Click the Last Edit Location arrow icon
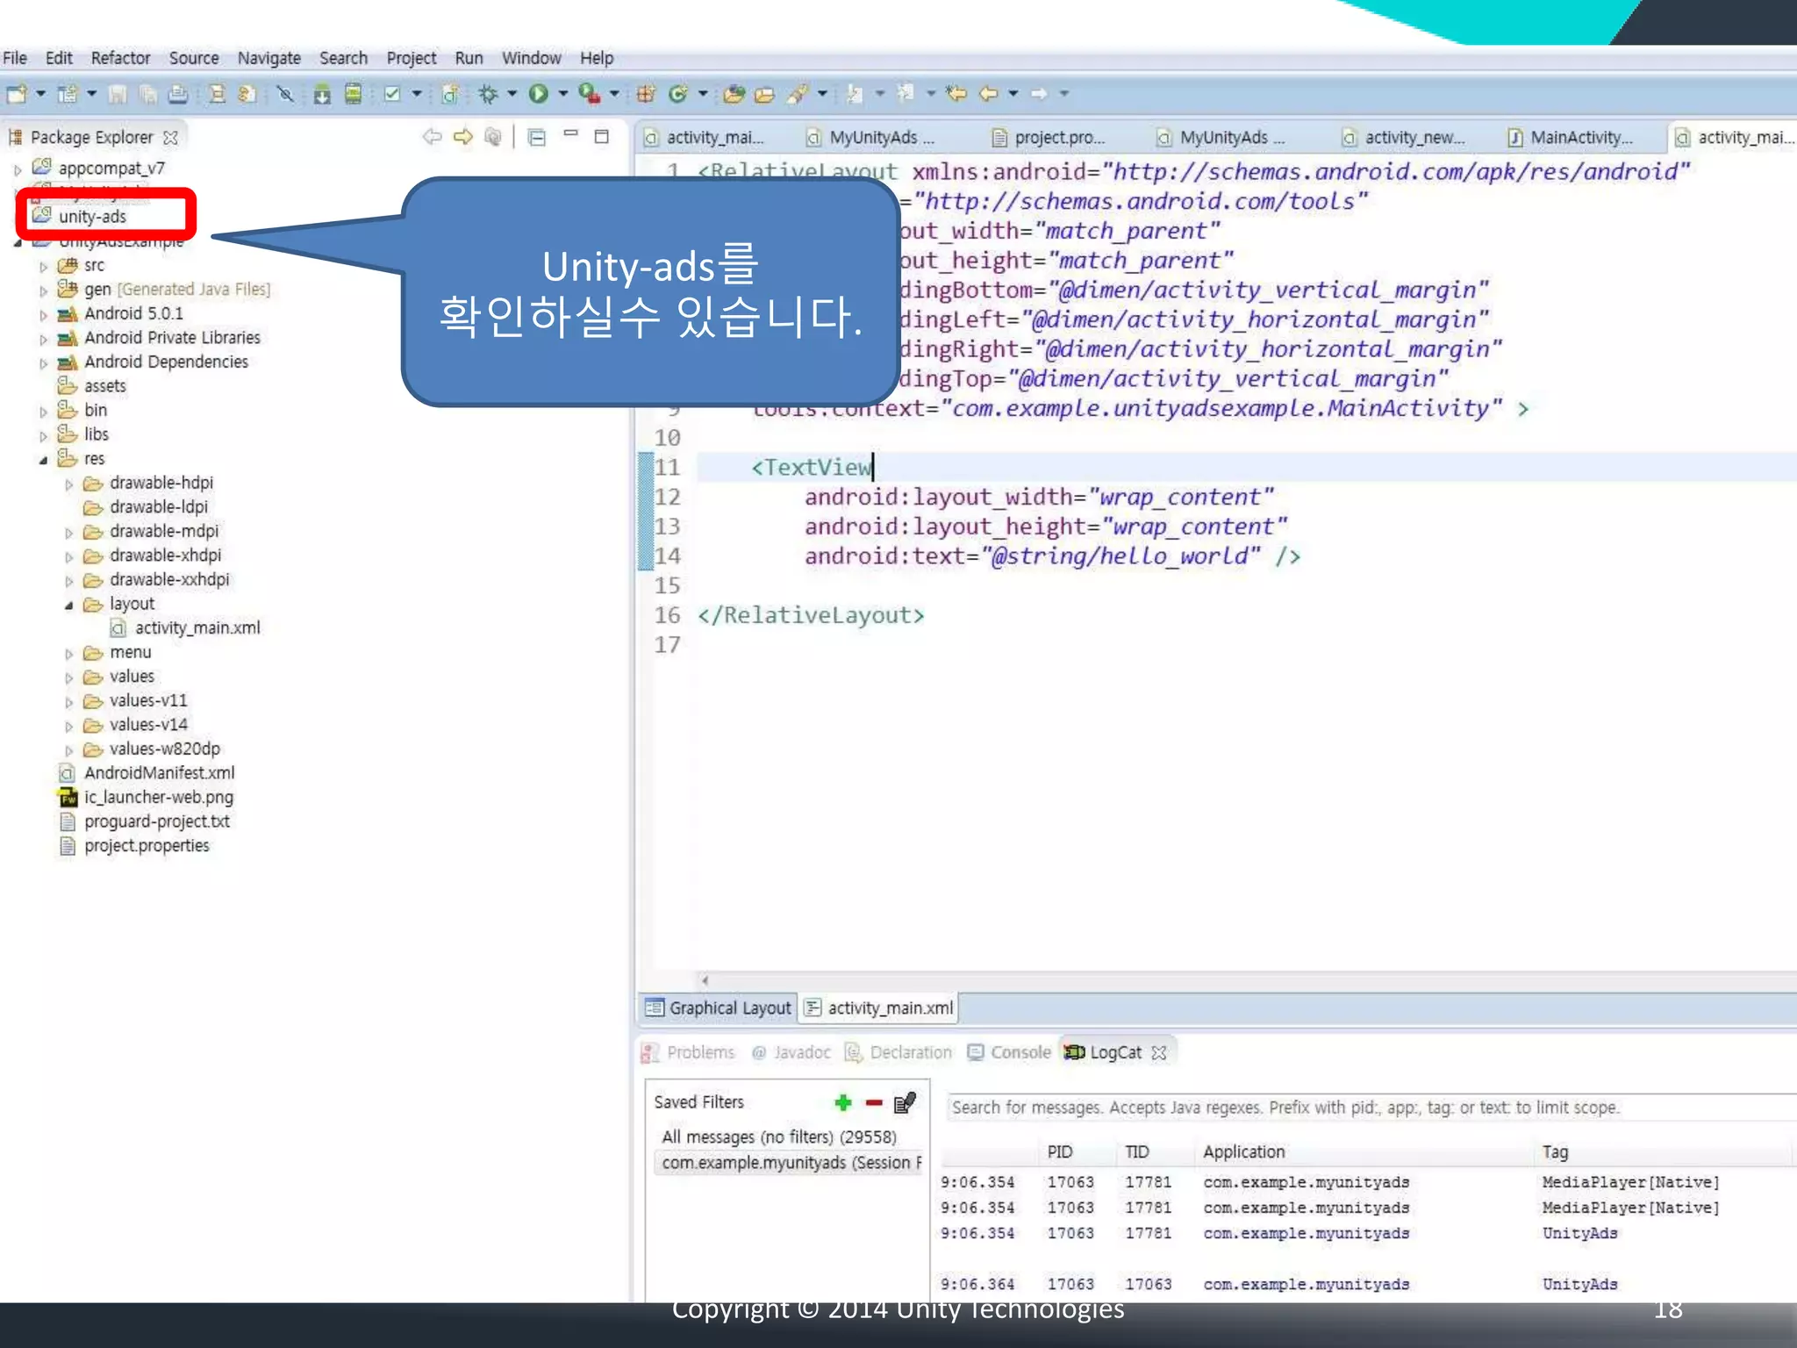This screenshot has width=1797, height=1348. [x=956, y=93]
